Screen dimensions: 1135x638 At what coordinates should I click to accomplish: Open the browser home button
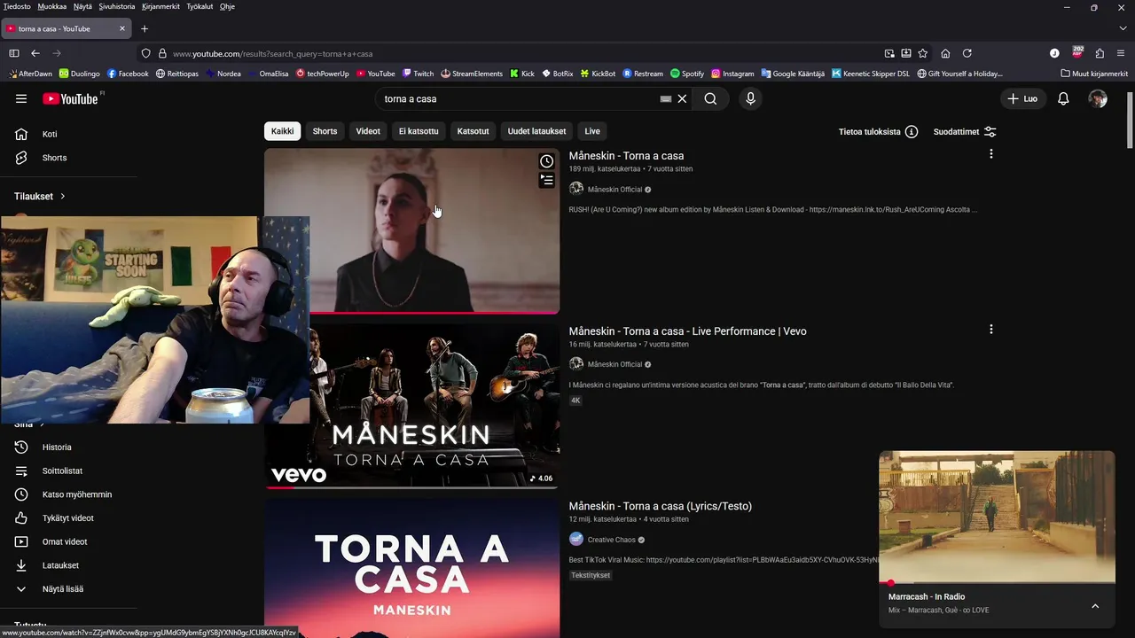click(945, 53)
